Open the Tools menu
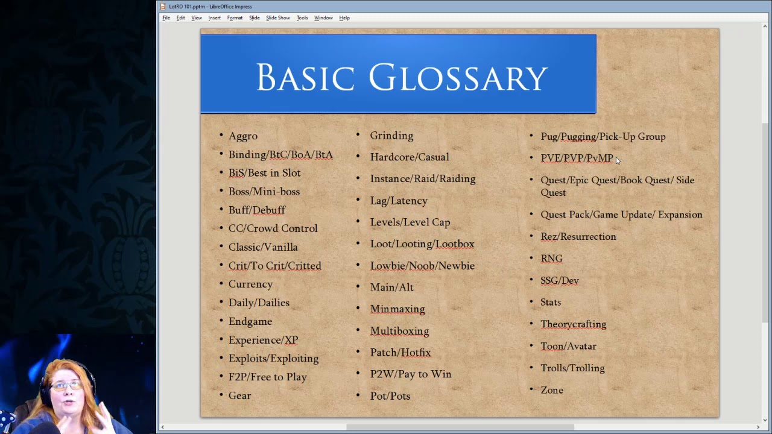The width and height of the screenshot is (772, 434). click(x=302, y=18)
